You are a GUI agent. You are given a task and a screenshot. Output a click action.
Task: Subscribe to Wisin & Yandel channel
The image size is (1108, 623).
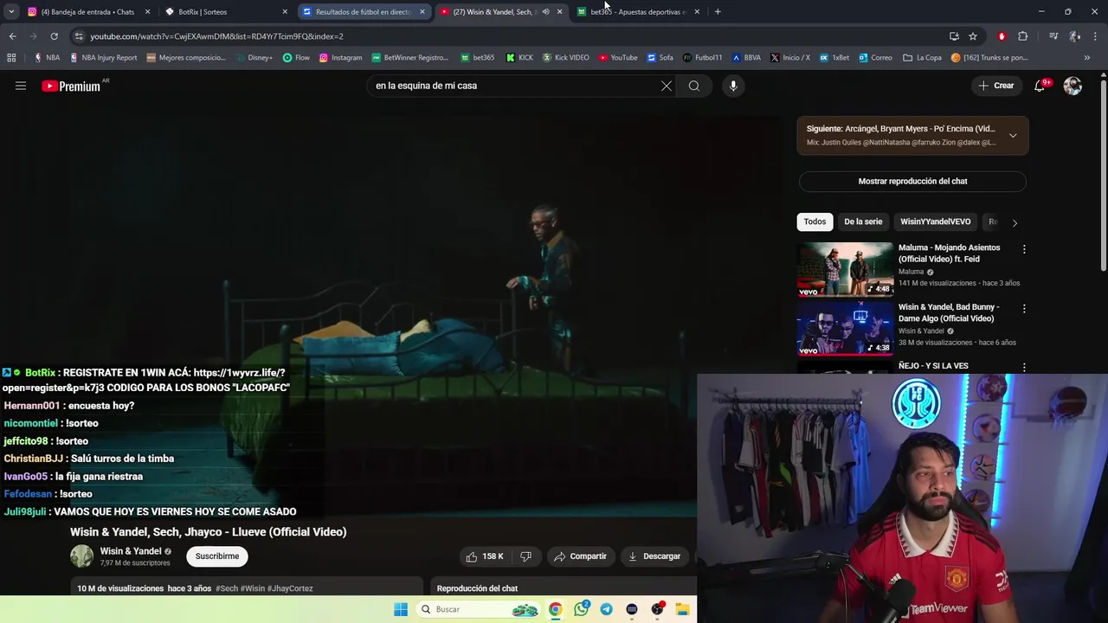(x=217, y=556)
